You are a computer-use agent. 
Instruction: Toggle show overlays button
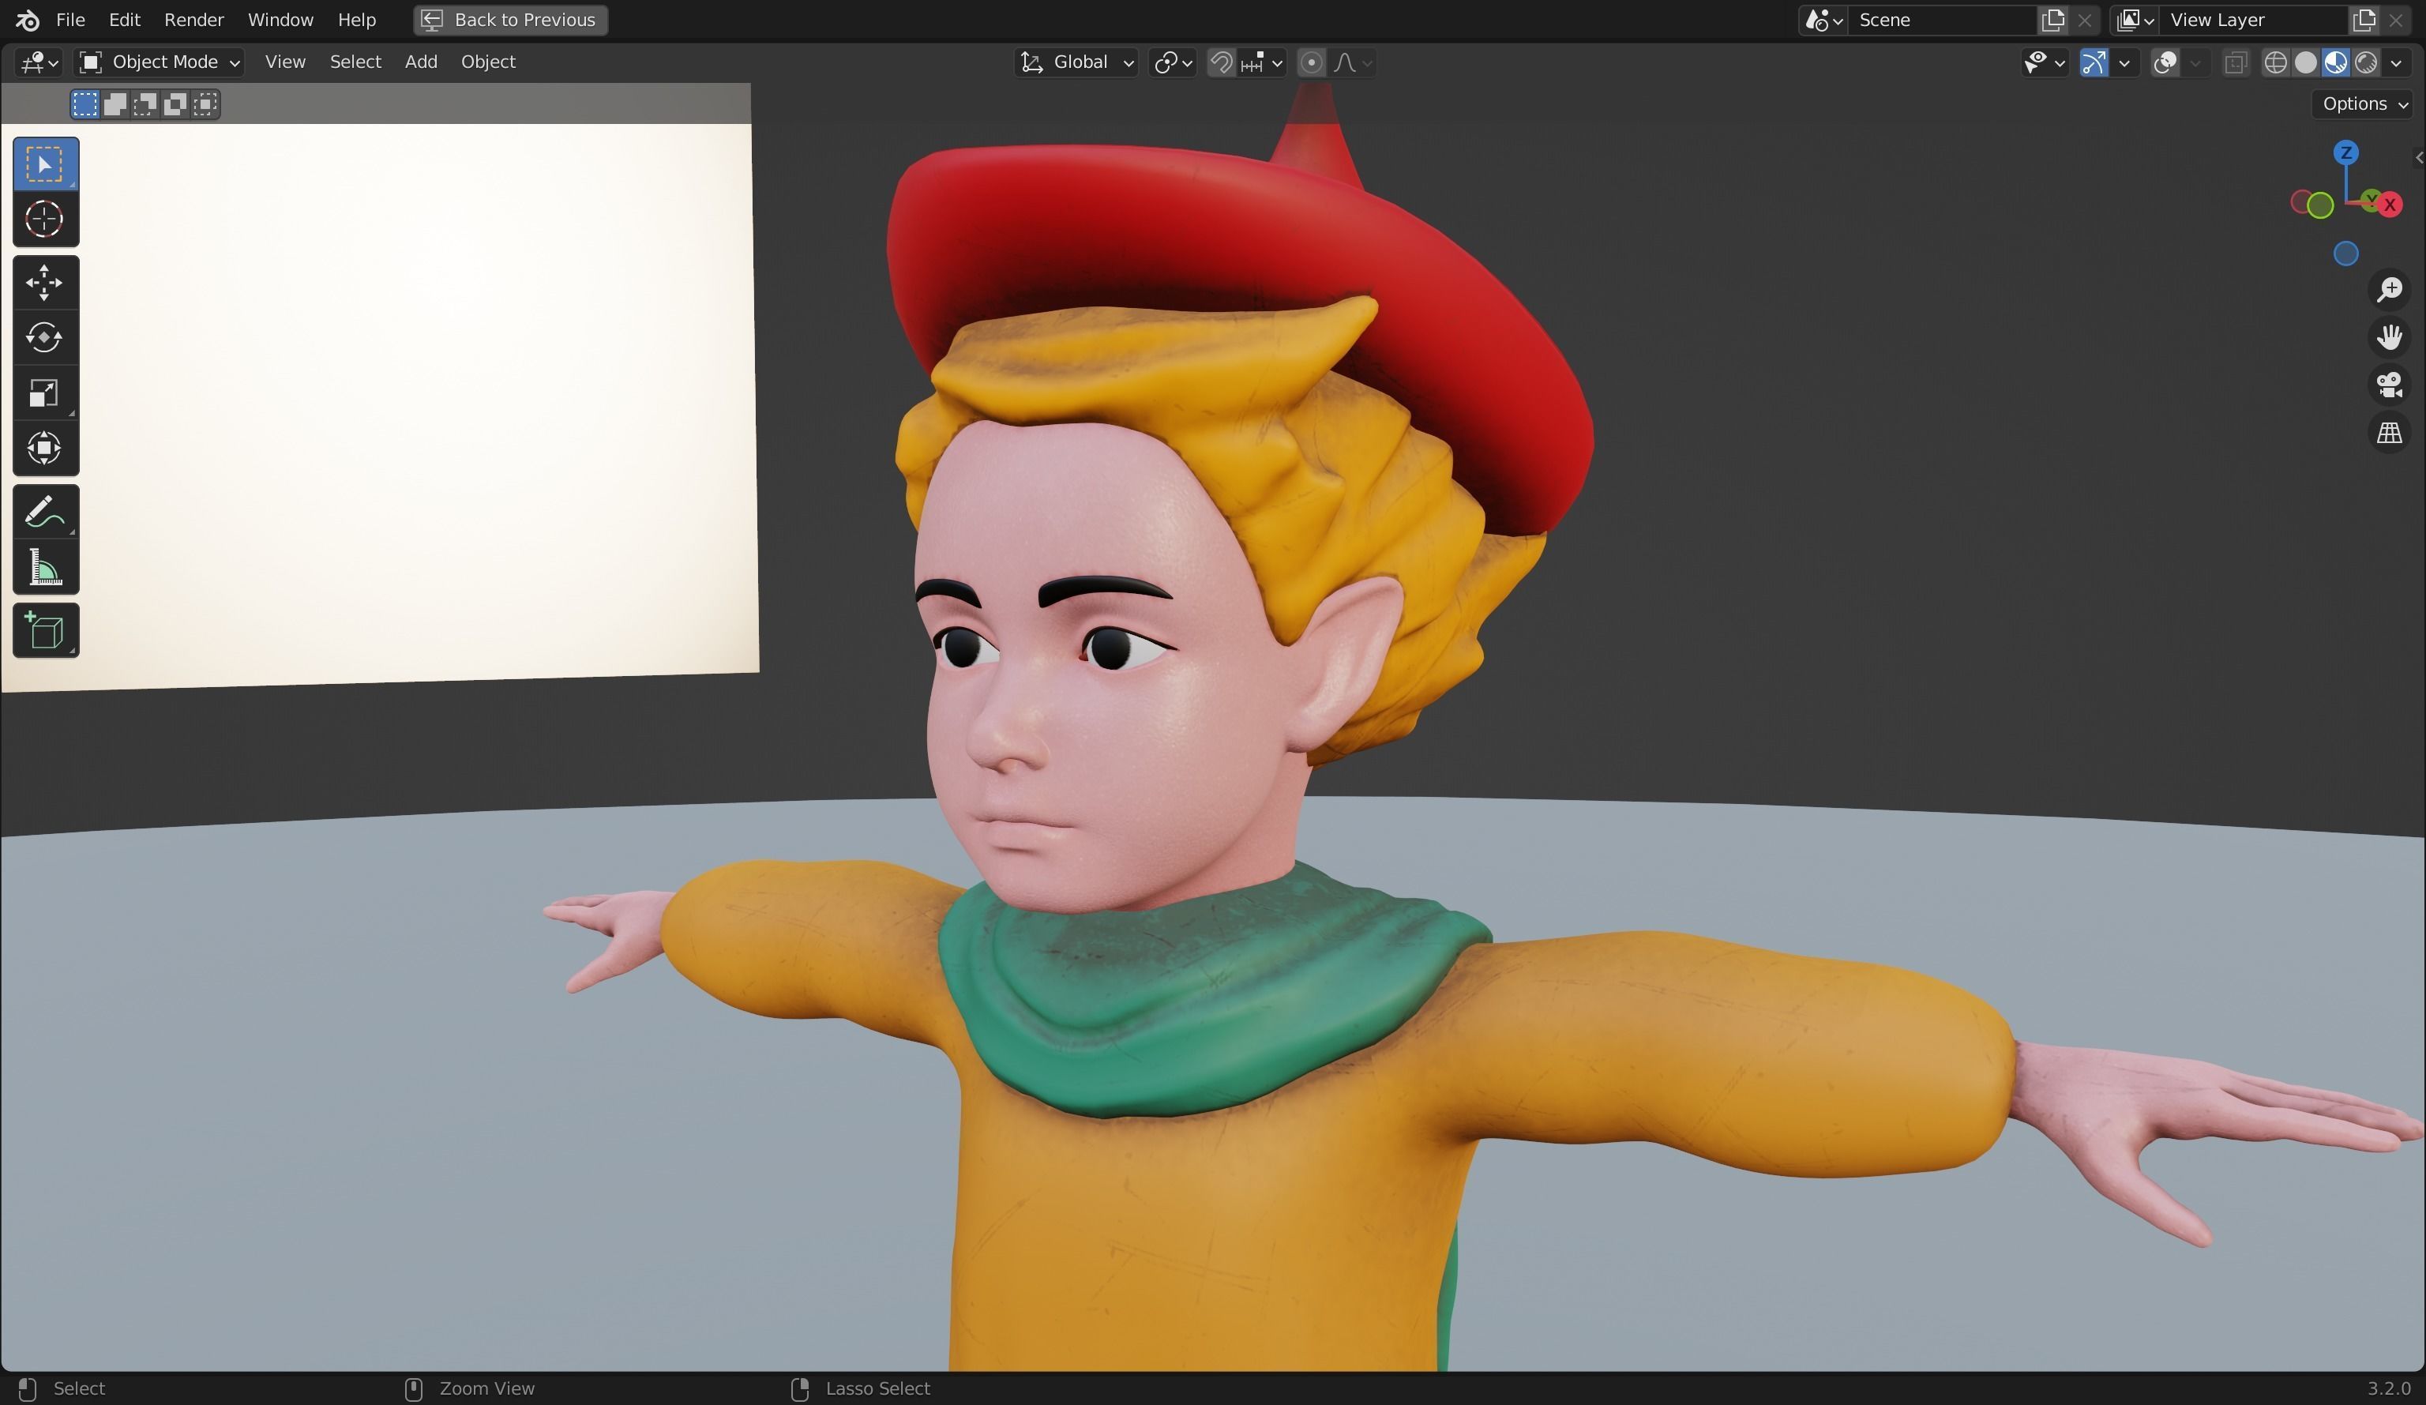pyautogui.click(x=2165, y=62)
